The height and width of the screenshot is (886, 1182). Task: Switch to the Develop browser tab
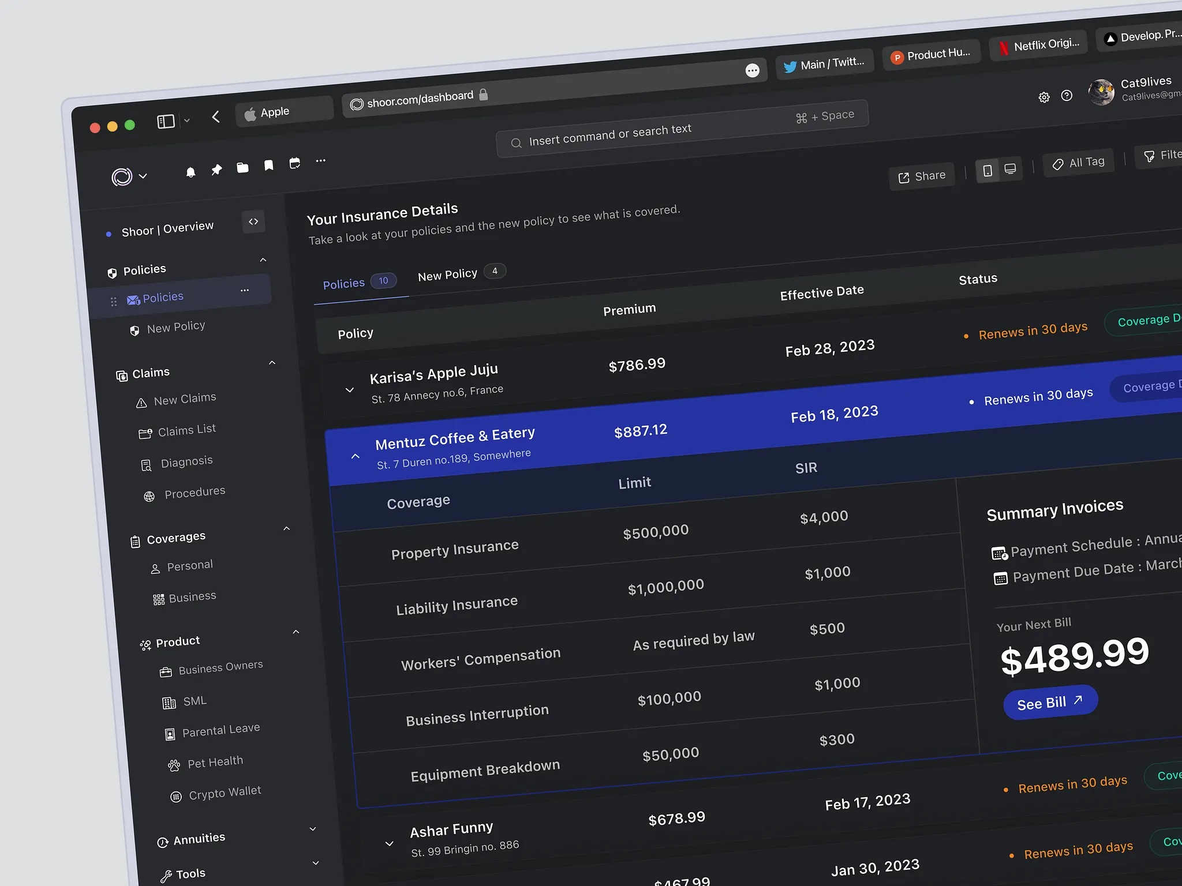coord(1140,36)
